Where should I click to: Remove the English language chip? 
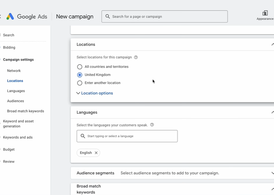coord(96,153)
